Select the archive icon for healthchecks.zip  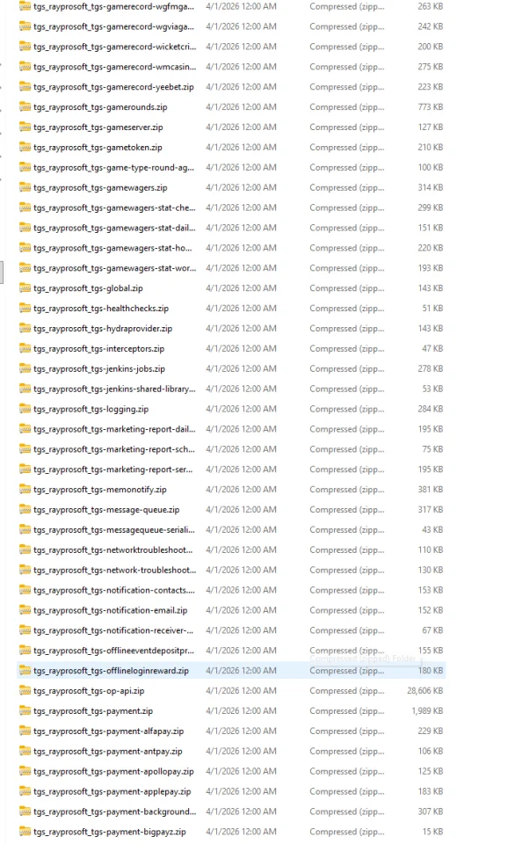25,308
